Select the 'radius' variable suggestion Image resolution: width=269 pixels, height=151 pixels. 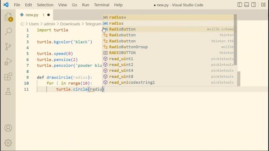[168, 23]
